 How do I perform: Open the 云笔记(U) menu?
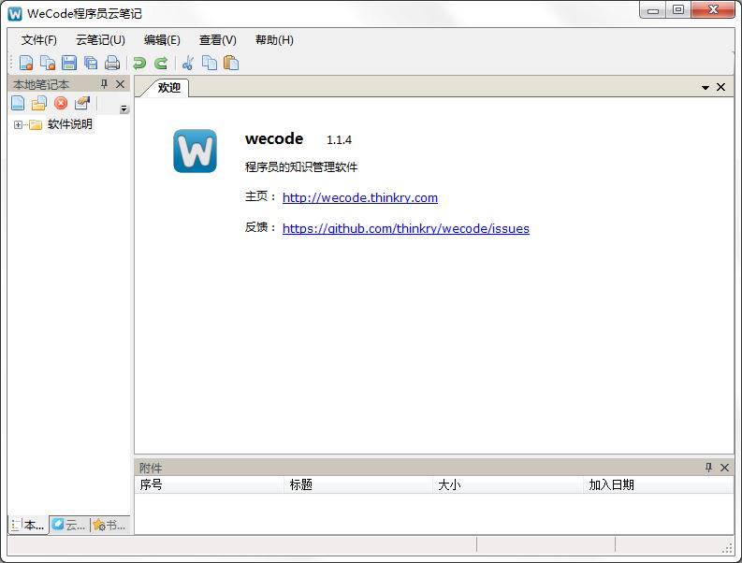100,40
